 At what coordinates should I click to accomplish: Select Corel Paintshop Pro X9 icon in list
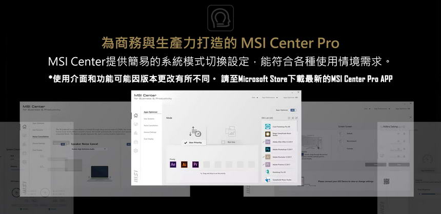click(268, 127)
